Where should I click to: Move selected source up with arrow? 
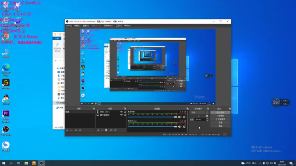click(x=111, y=130)
